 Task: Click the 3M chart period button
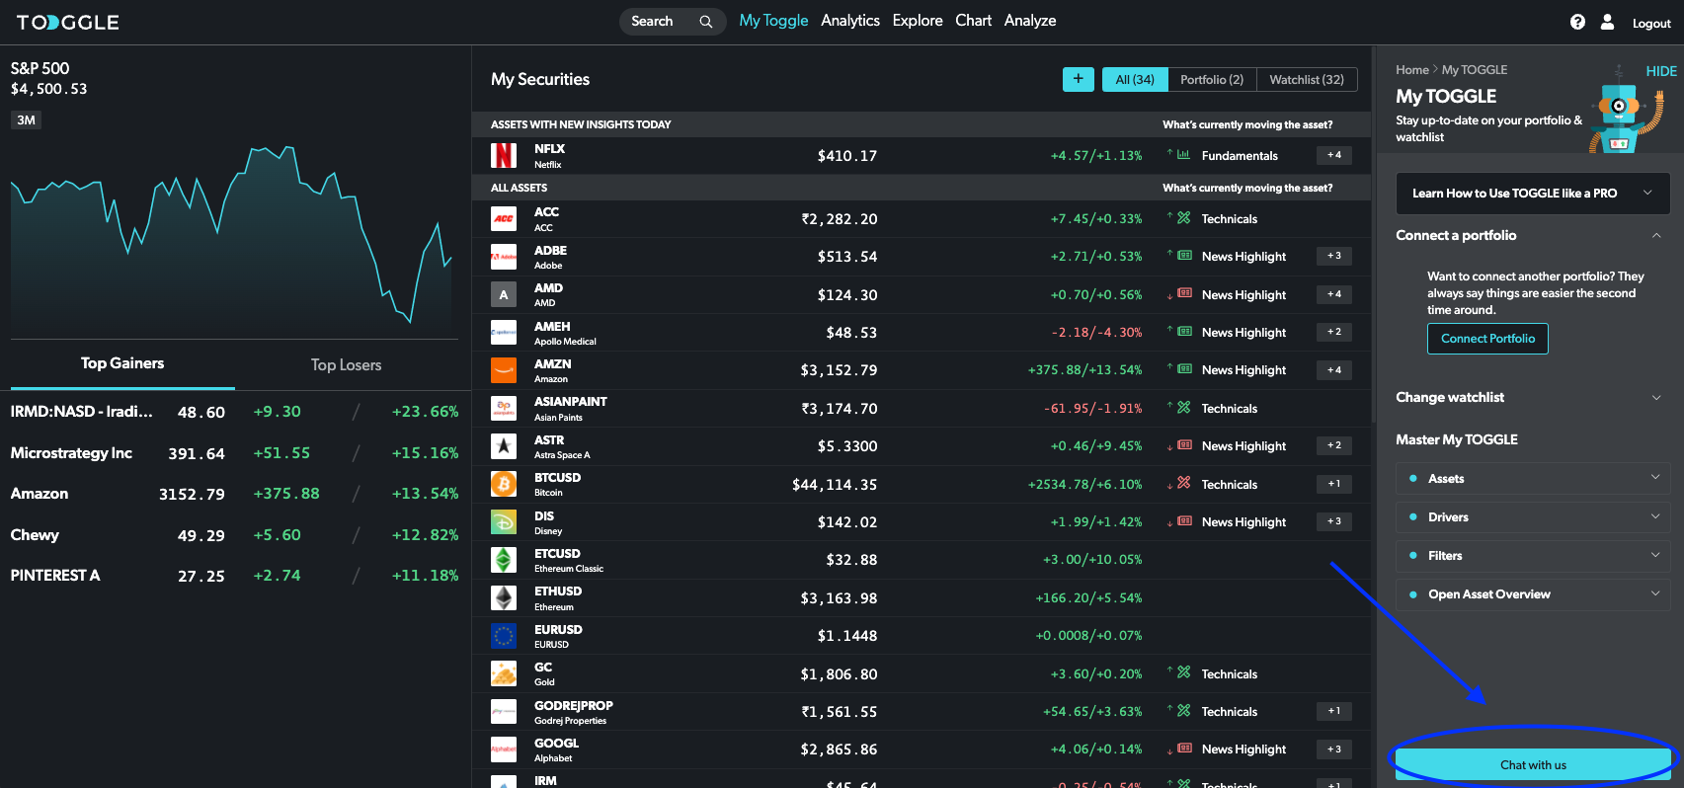(27, 120)
